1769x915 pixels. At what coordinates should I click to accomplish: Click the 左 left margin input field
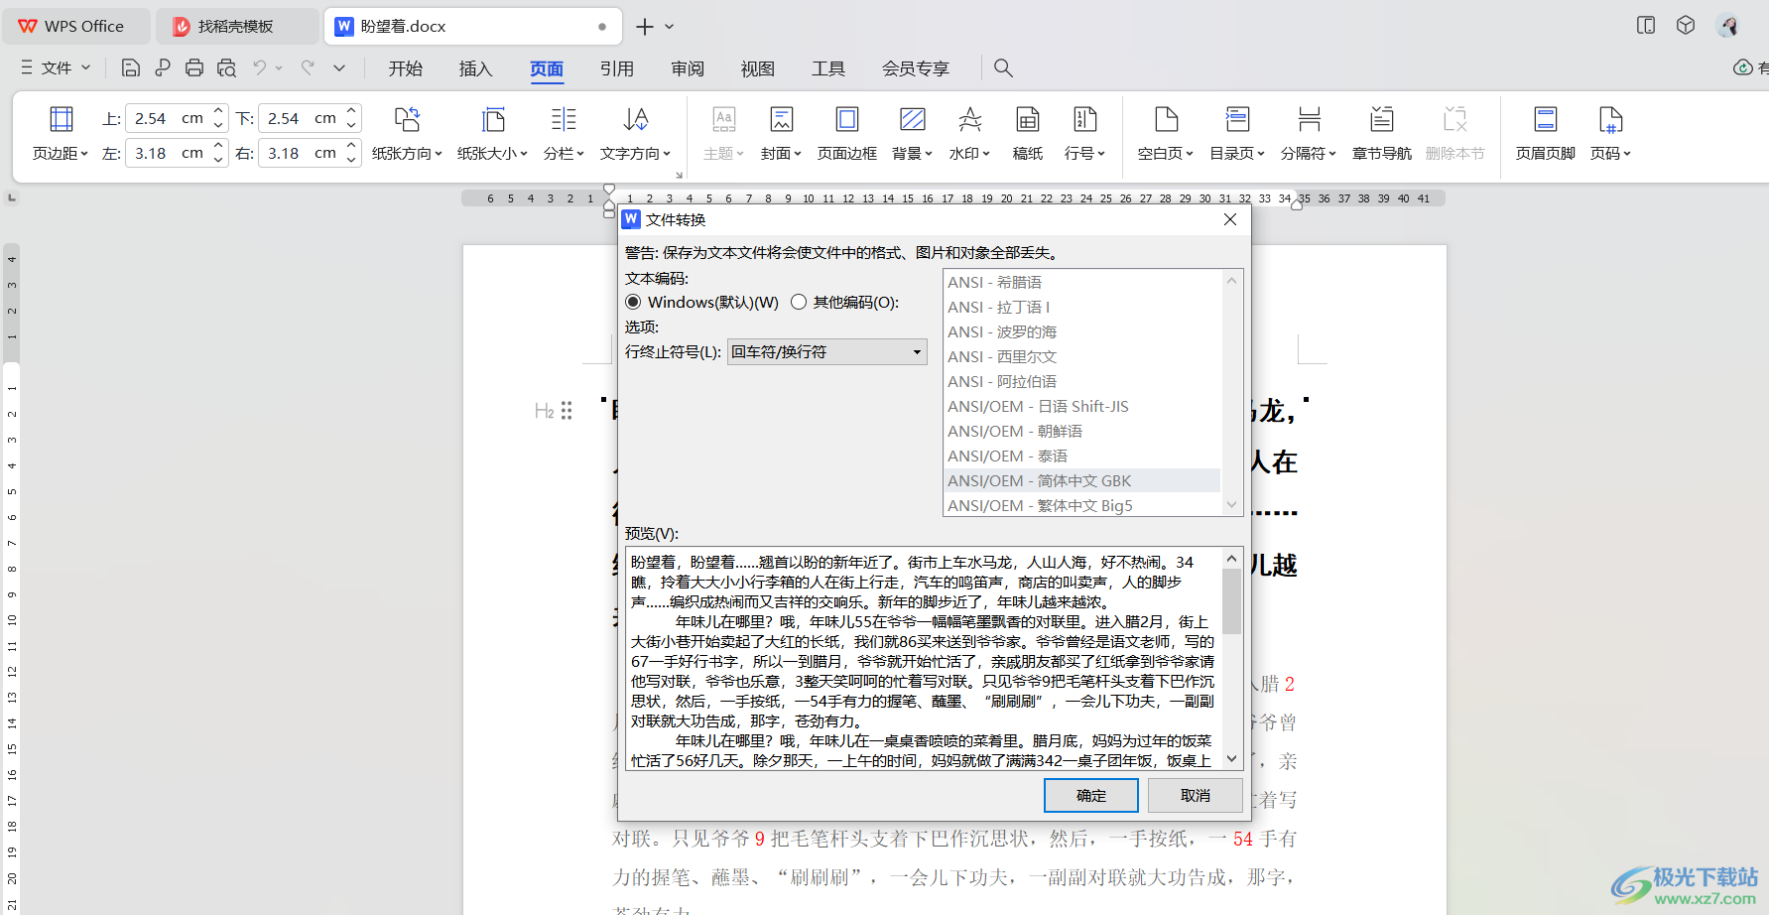pyautogui.click(x=168, y=153)
